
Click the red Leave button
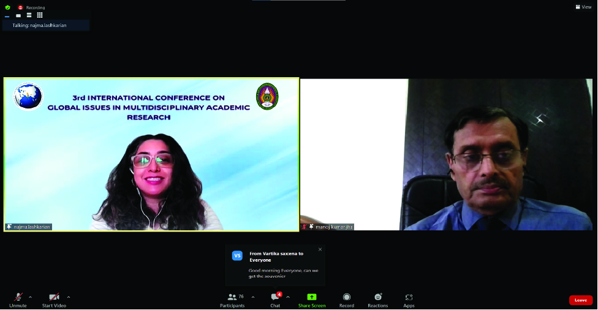[x=580, y=300]
